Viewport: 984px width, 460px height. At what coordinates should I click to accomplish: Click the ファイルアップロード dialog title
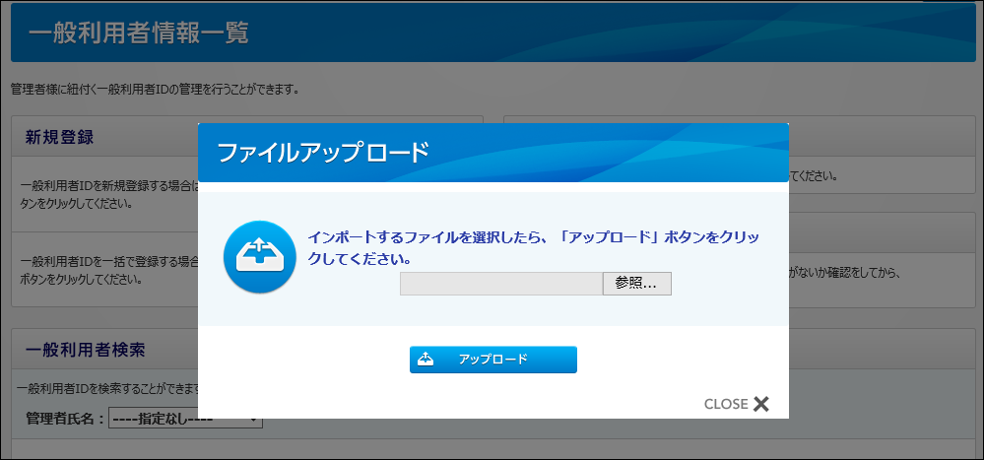tap(323, 153)
